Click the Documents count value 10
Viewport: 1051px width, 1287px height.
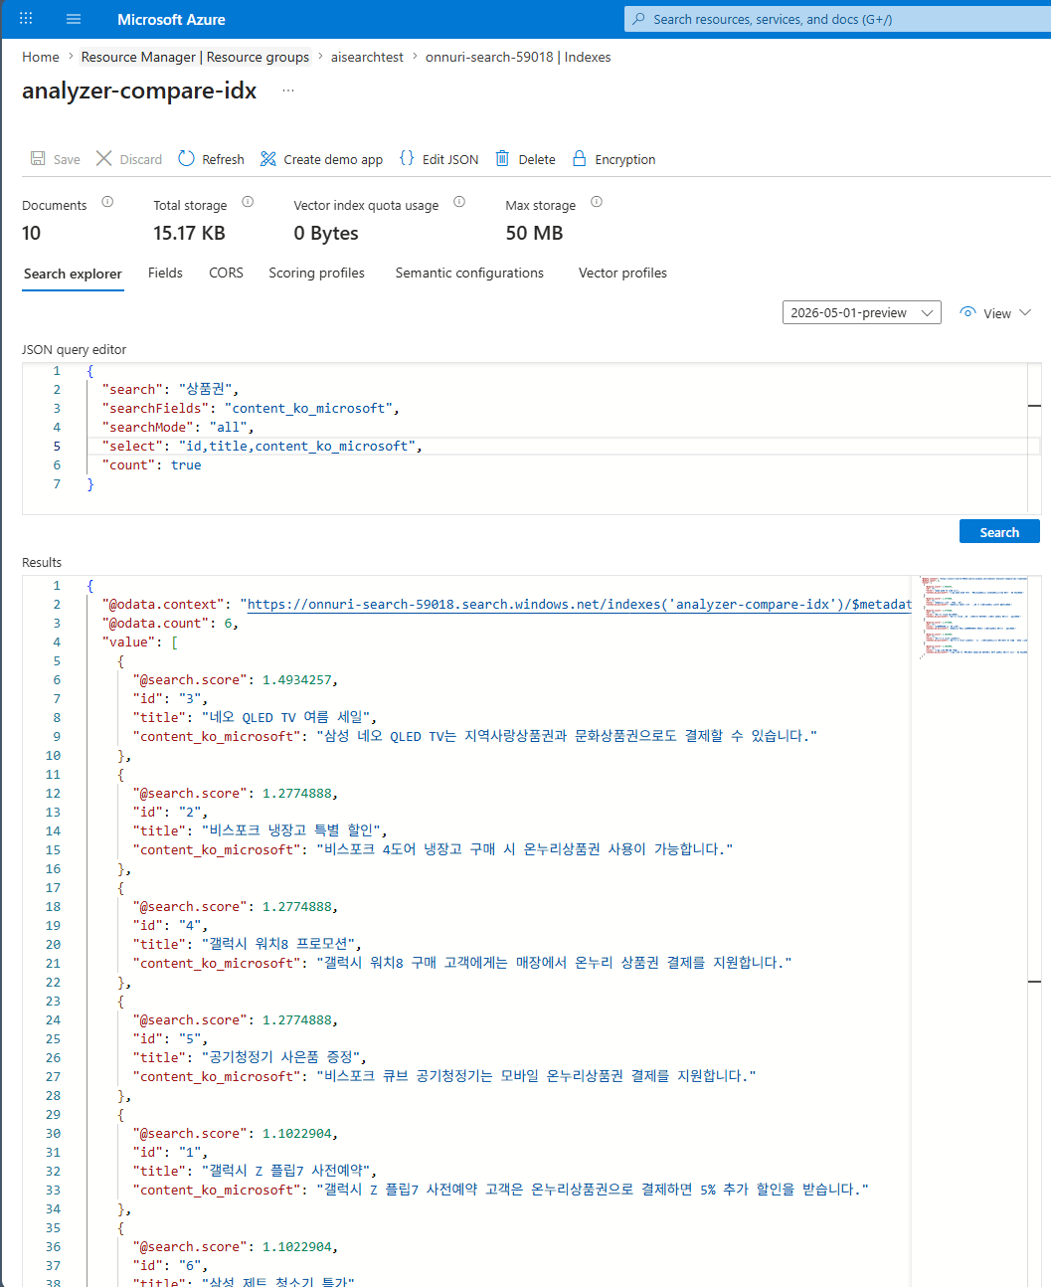(x=32, y=233)
